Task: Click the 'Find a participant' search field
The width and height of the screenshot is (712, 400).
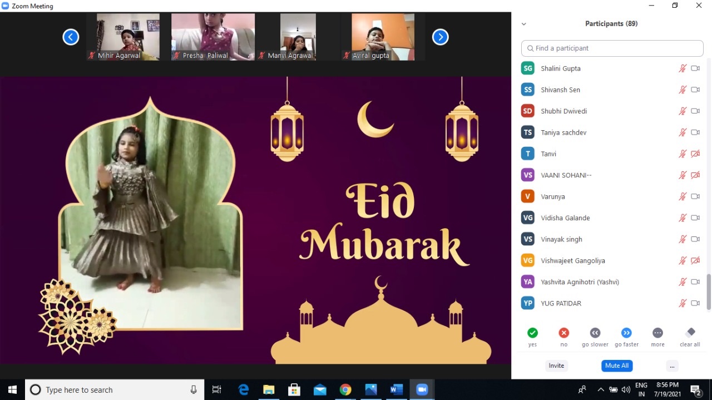Action: click(x=612, y=48)
